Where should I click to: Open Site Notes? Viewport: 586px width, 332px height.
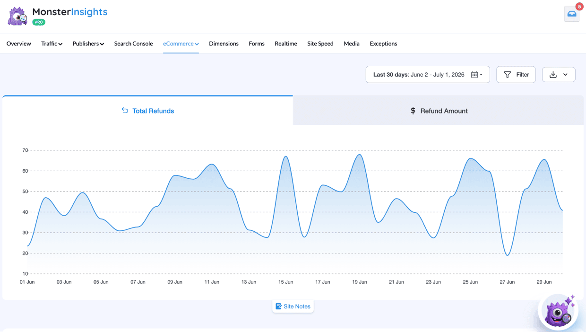click(x=293, y=306)
